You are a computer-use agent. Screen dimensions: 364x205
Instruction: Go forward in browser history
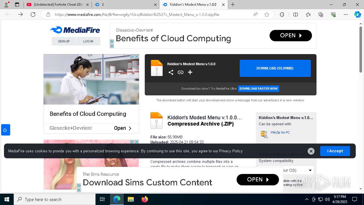pyautogui.click(x=20, y=15)
